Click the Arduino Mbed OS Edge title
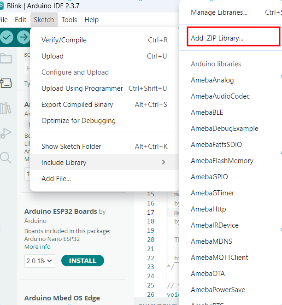 [x=62, y=298]
